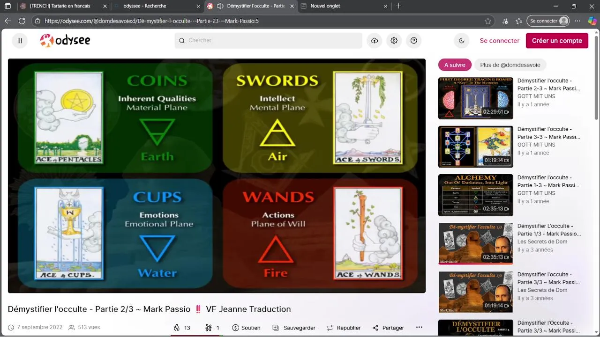The height and width of the screenshot is (337, 600).
Task: Close the Nouvel onglet tab
Action: pos(386,6)
